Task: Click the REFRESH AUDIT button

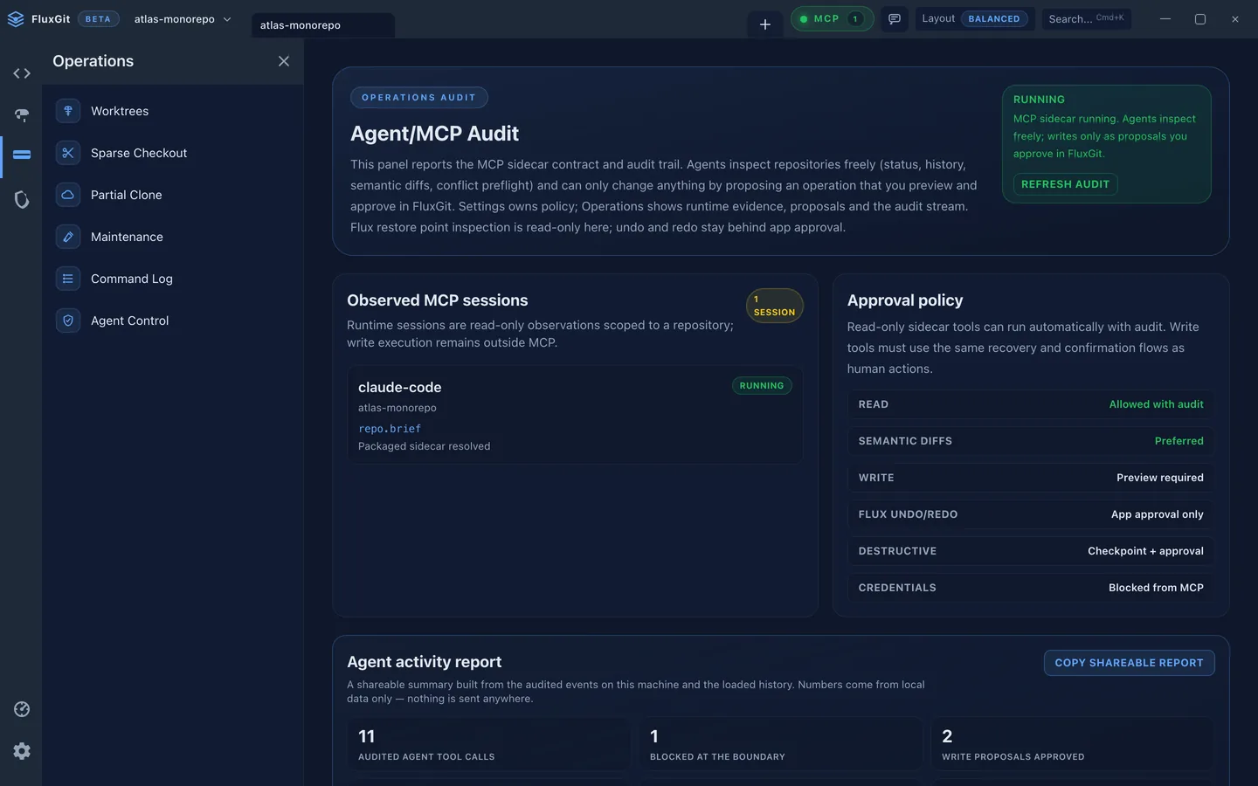Action: [1065, 184]
